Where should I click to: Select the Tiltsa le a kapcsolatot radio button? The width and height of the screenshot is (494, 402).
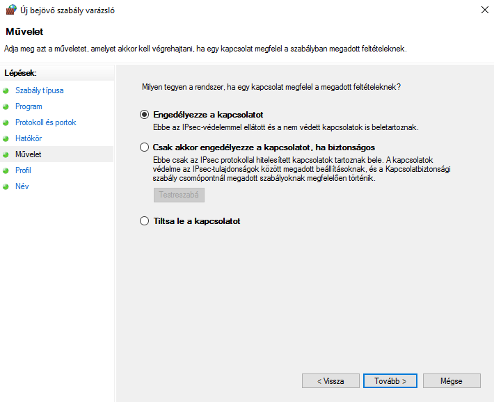pos(145,221)
